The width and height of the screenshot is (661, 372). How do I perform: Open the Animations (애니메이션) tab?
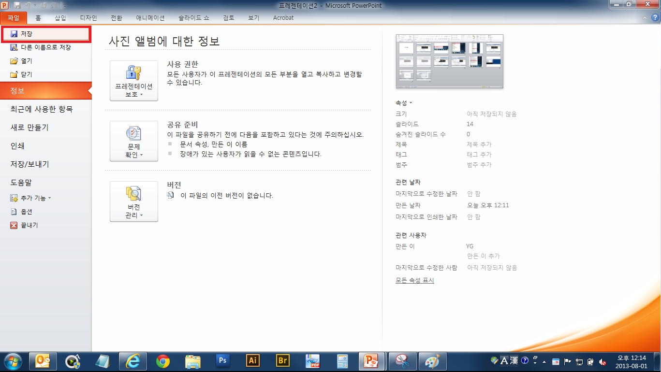click(150, 18)
